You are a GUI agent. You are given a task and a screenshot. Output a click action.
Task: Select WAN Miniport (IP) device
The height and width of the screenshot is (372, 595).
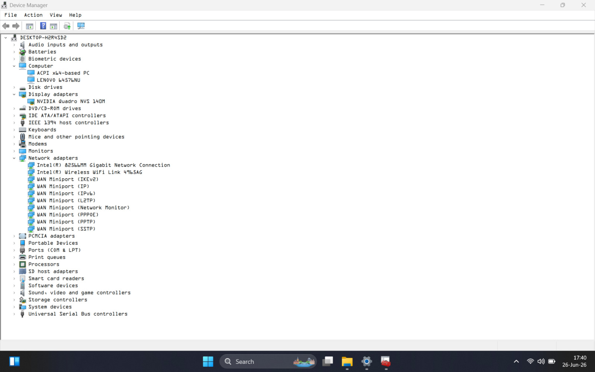click(x=63, y=186)
